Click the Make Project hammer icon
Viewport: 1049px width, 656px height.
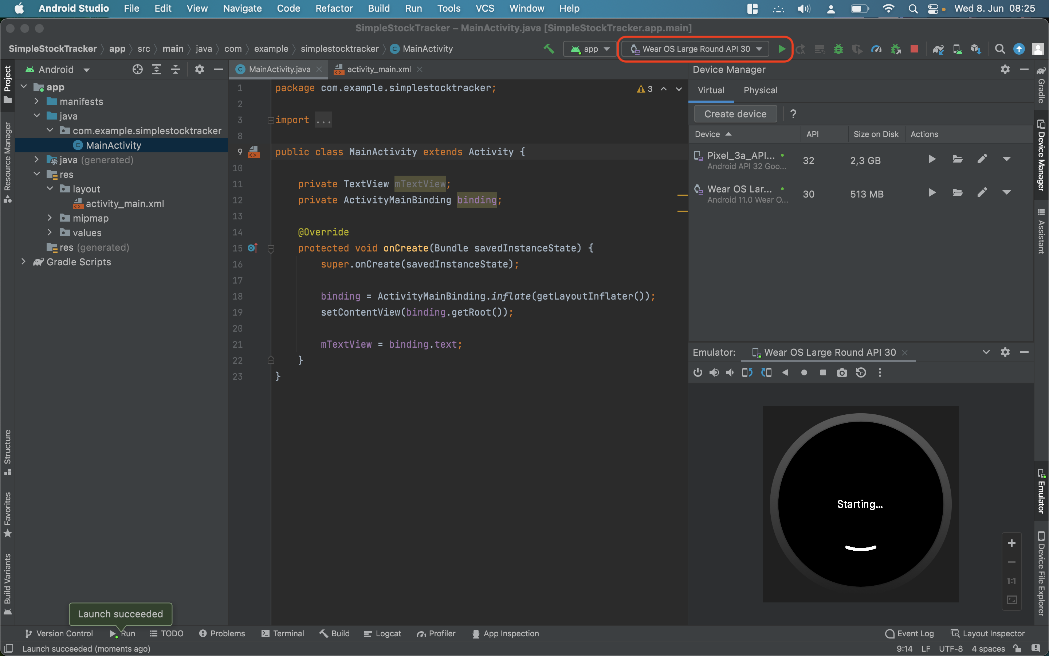click(549, 49)
